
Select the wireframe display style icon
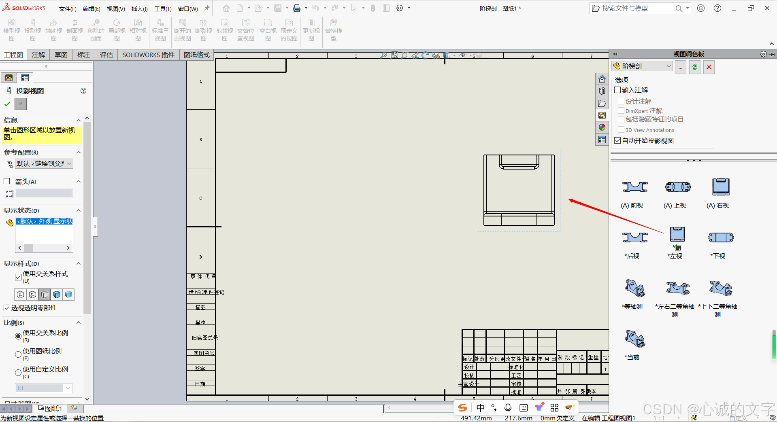point(20,295)
